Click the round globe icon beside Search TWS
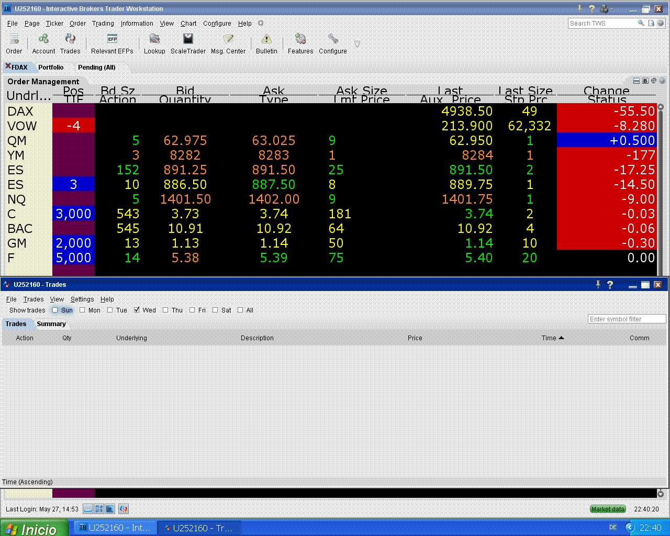The image size is (670, 536). (661, 23)
